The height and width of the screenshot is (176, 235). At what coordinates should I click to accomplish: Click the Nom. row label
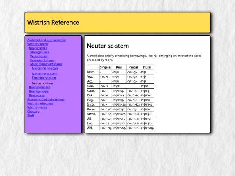tap(93, 72)
